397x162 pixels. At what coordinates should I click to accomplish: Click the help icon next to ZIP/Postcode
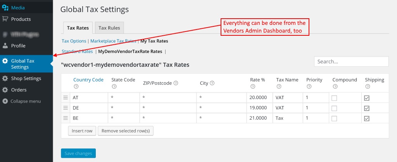[176, 83]
